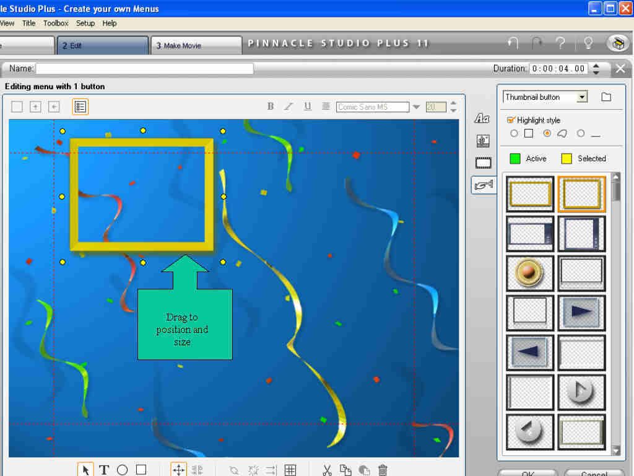The image size is (634, 476).
Task: Click the Redo arrow in header
Action: pyautogui.click(x=537, y=43)
